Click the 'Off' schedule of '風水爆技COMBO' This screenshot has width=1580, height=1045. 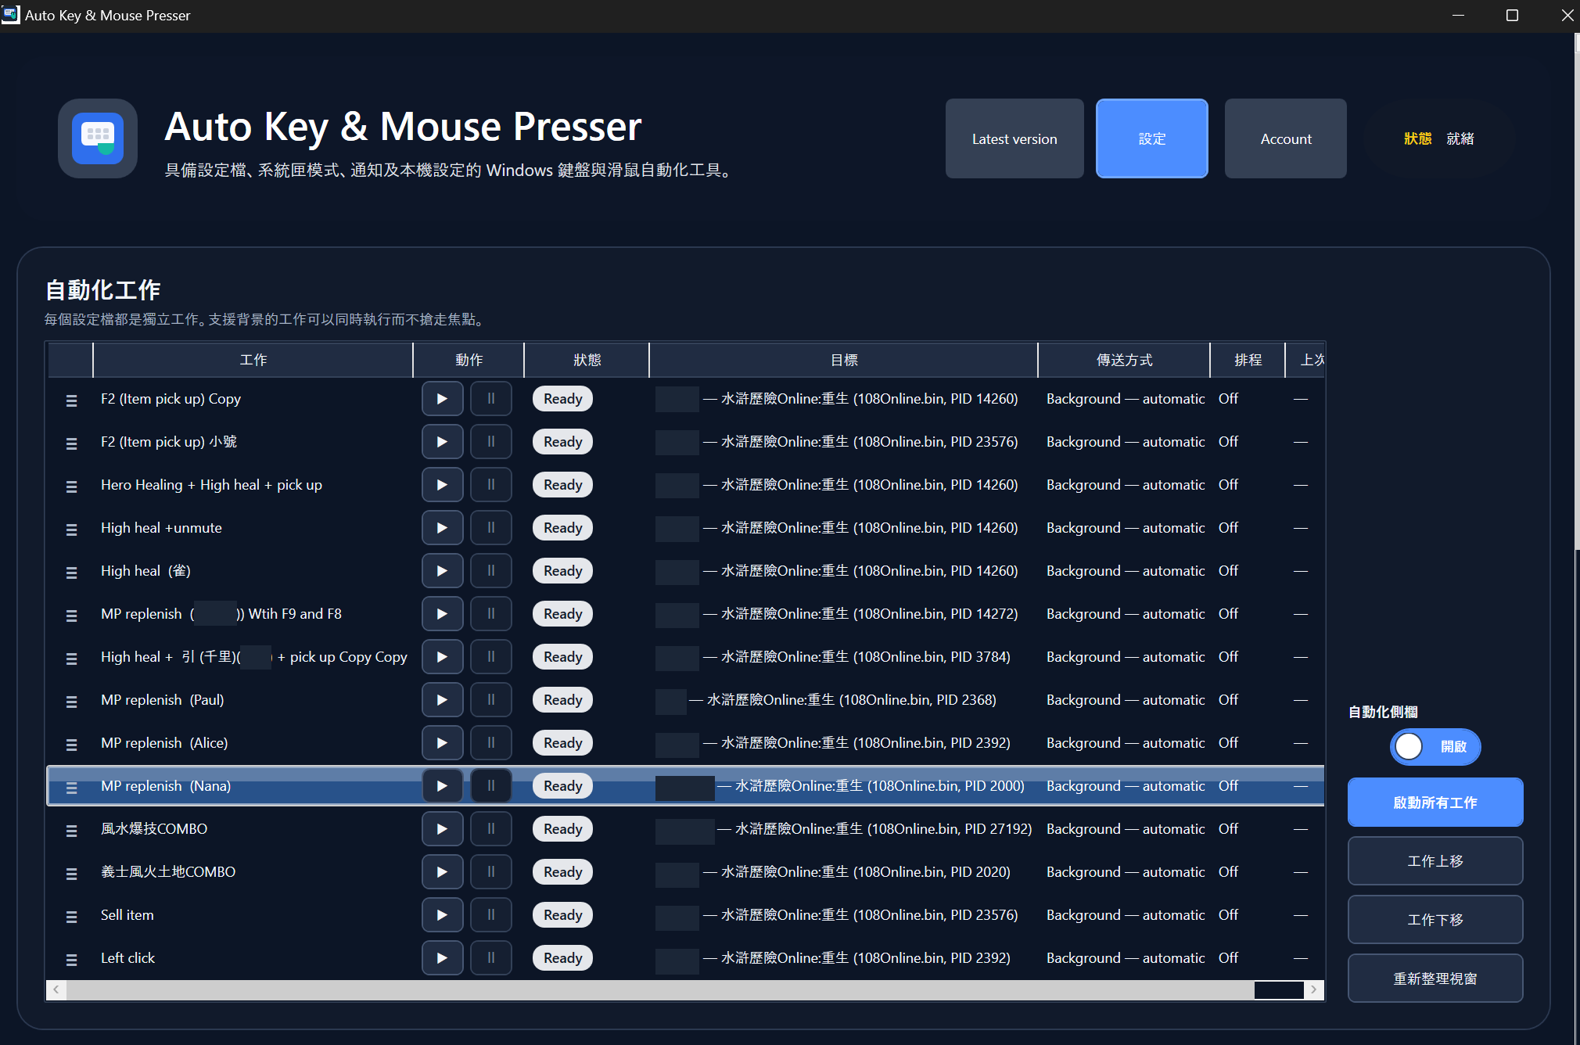(x=1228, y=829)
